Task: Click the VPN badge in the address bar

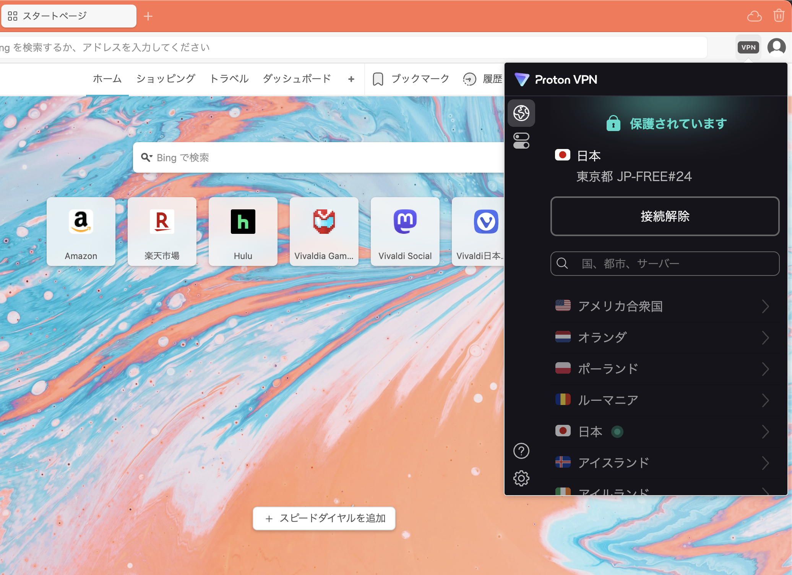Action: (x=748, y=47)
